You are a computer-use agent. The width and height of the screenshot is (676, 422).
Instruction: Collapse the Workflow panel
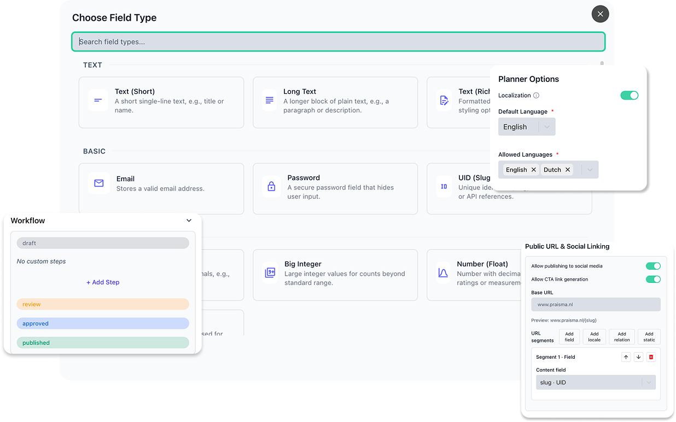189,221
